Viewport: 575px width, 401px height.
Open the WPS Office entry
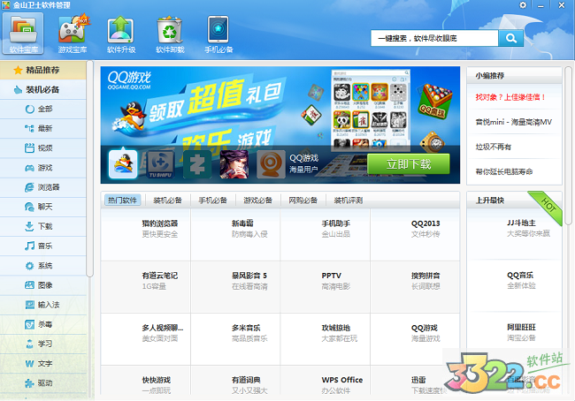click(326, 380)
